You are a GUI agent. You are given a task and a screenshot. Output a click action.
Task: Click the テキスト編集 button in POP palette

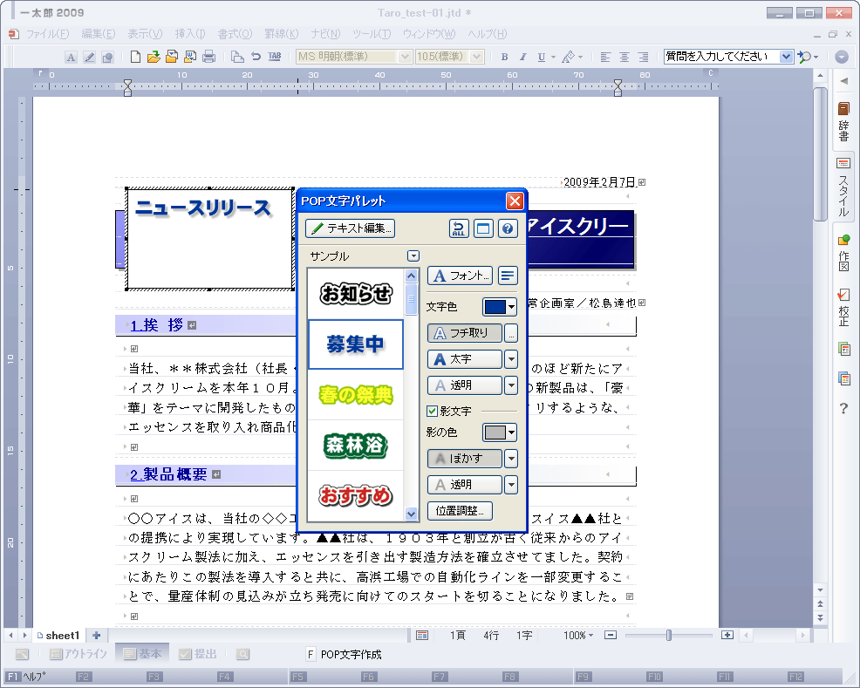(x=350, y=228)
